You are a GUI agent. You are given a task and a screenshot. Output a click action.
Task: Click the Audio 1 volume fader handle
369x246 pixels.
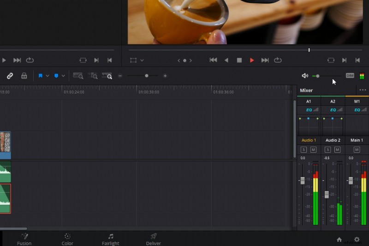(303, 180)
